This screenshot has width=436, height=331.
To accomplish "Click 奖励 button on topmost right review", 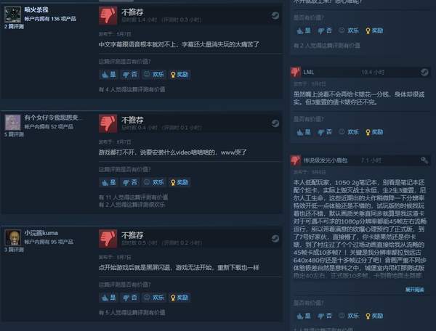I will [x=374, y=30].
